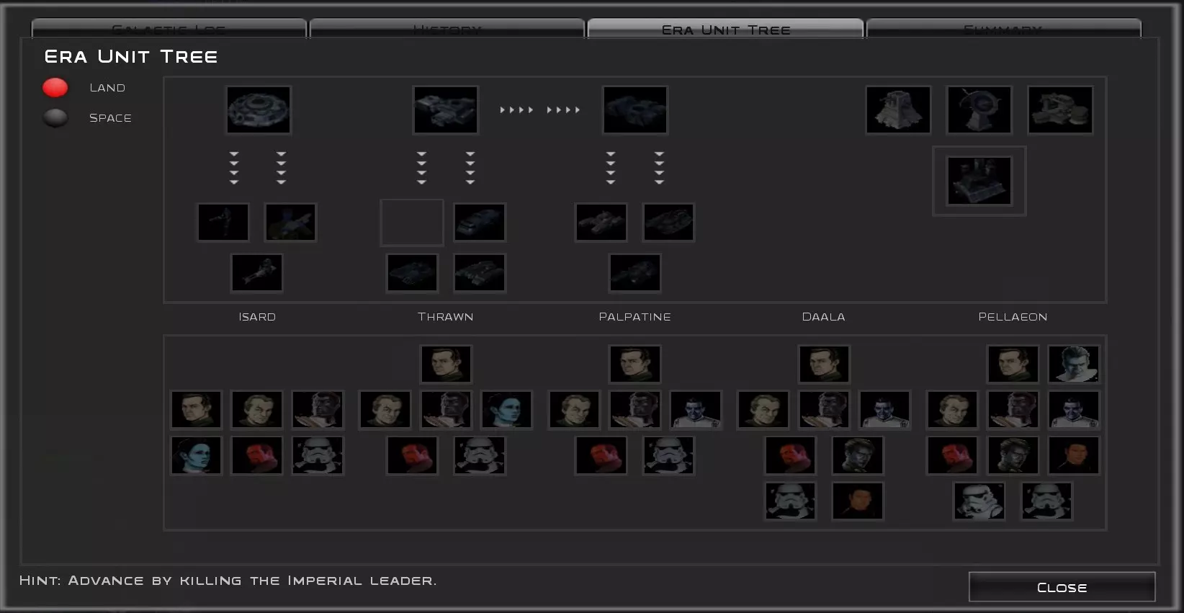Select the red guard portrait in Pellaeon era

tap(952, 455)
